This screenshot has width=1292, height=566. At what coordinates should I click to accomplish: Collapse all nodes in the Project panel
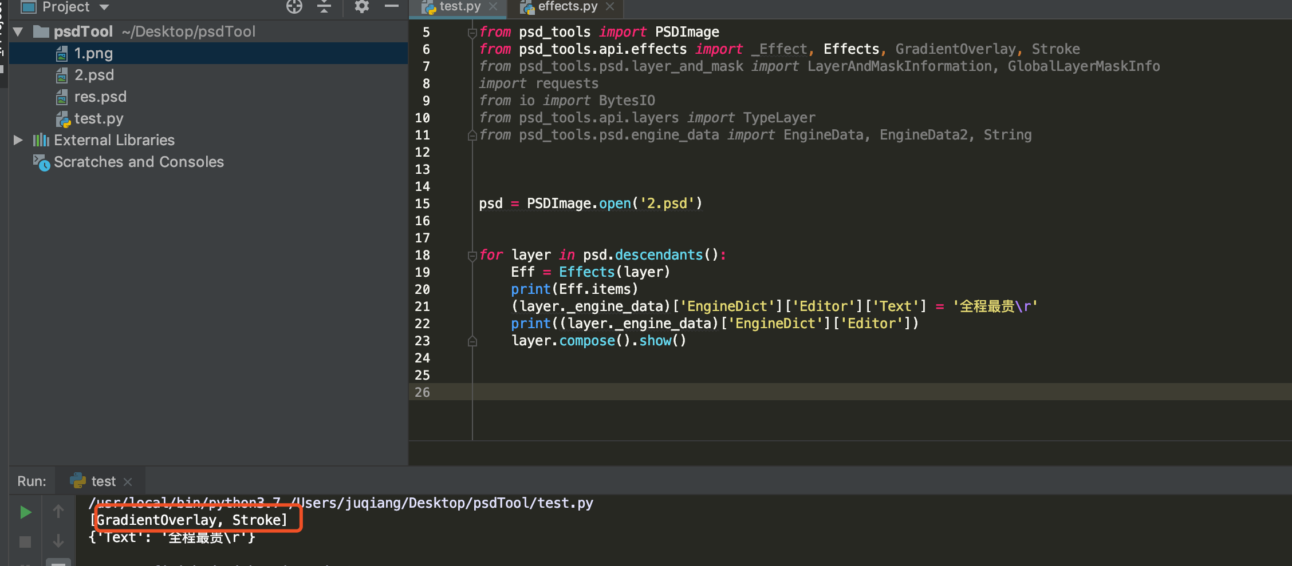coord(324,7)
